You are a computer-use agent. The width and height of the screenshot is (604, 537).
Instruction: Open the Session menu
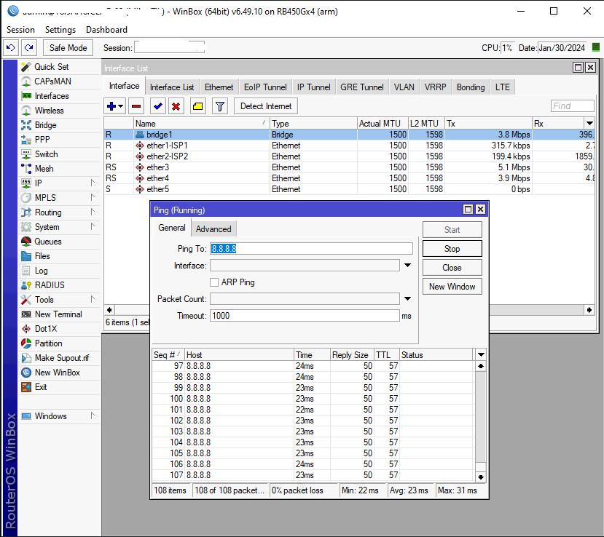pyautogui.click(x=20, y=30)
